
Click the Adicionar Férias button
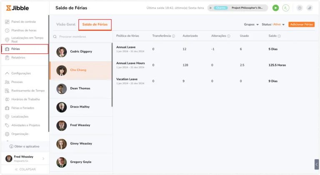coord(301,25)
